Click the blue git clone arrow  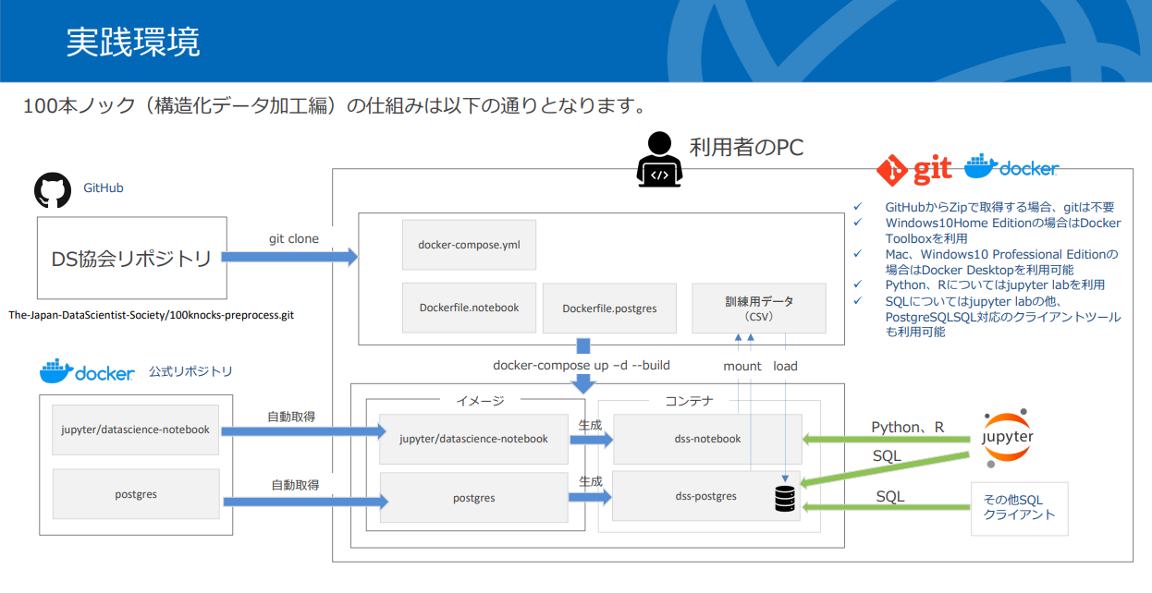pyautogui.click(x=289, y=258)
